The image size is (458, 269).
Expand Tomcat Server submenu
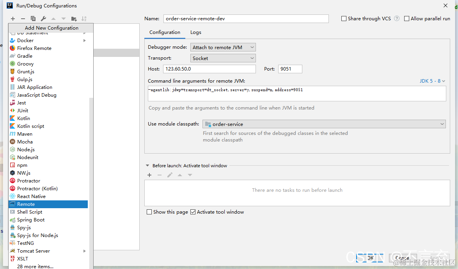[x=84, y=251]
